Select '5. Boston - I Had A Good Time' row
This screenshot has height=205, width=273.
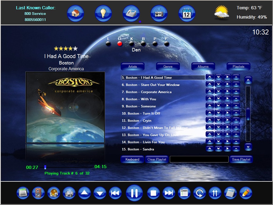point(163,78)
